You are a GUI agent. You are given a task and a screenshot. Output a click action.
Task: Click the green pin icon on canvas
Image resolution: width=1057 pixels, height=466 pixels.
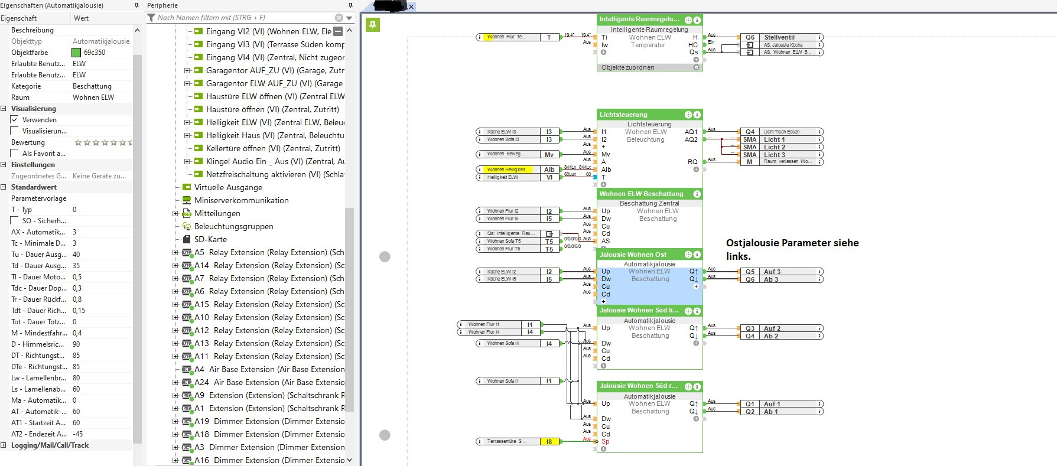pyautogui.click(x=372, y=25)
